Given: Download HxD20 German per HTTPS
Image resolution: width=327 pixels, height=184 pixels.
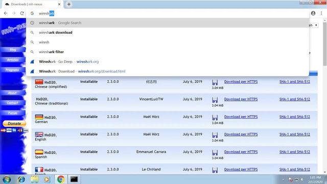Looking at the screenshot, I should point(241,117).
